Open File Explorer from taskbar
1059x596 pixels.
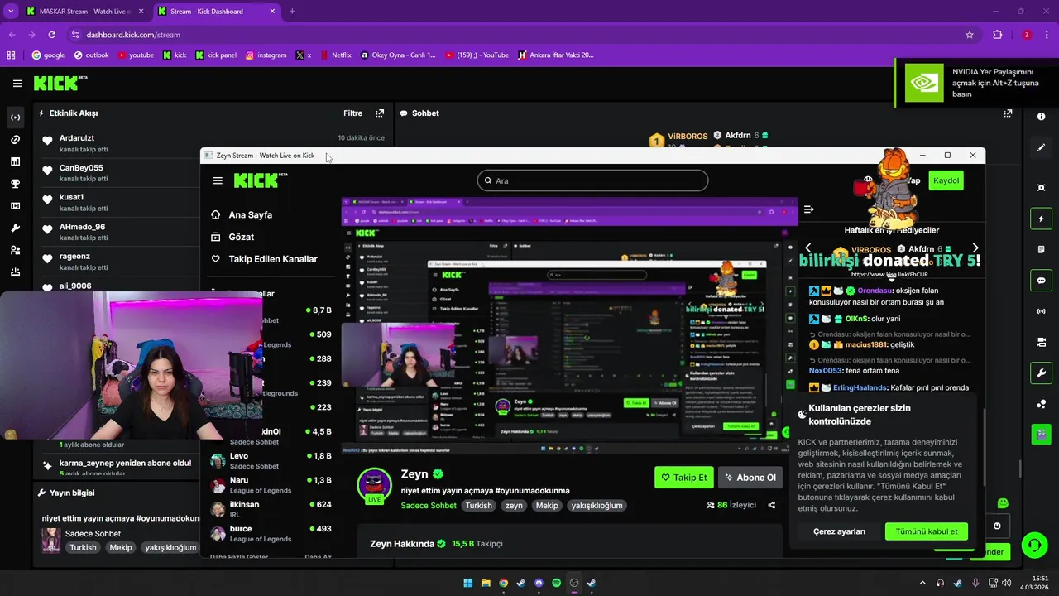(486, 583)
